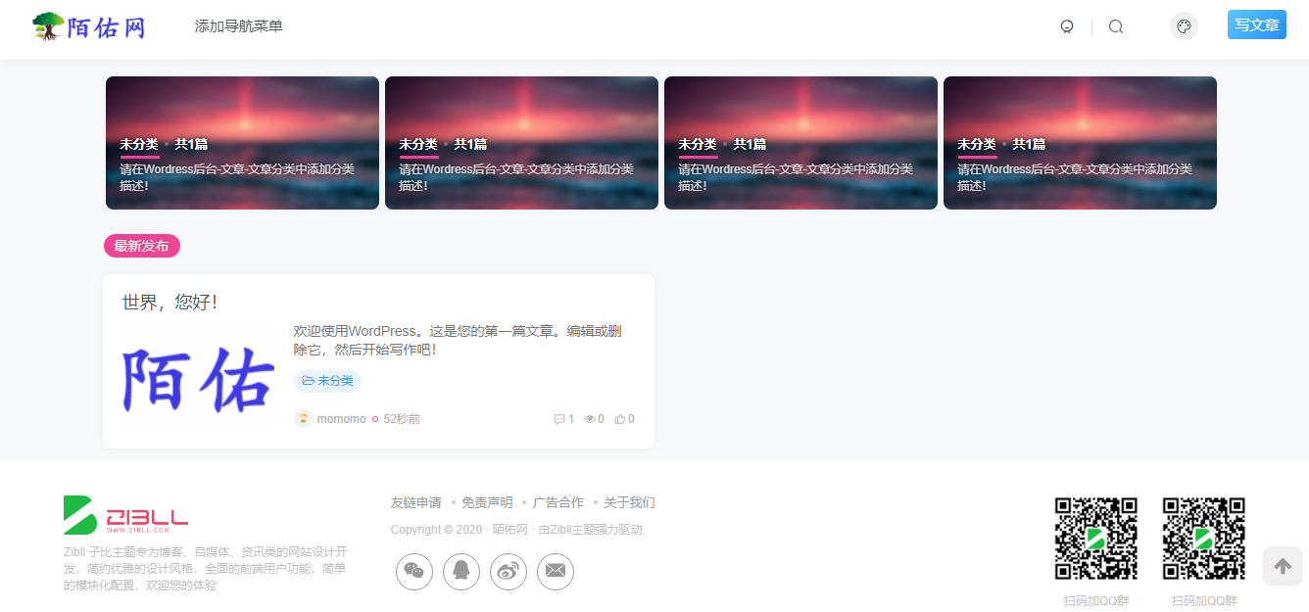Click the WeChat icon in footer
Screen dimensions: 1309x612
[x=413, y=571]
